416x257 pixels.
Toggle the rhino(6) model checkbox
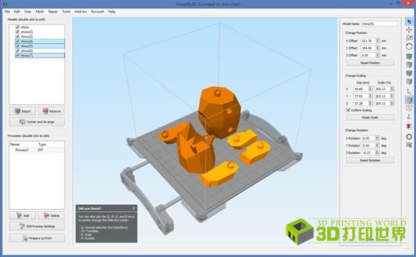(17, 51)
